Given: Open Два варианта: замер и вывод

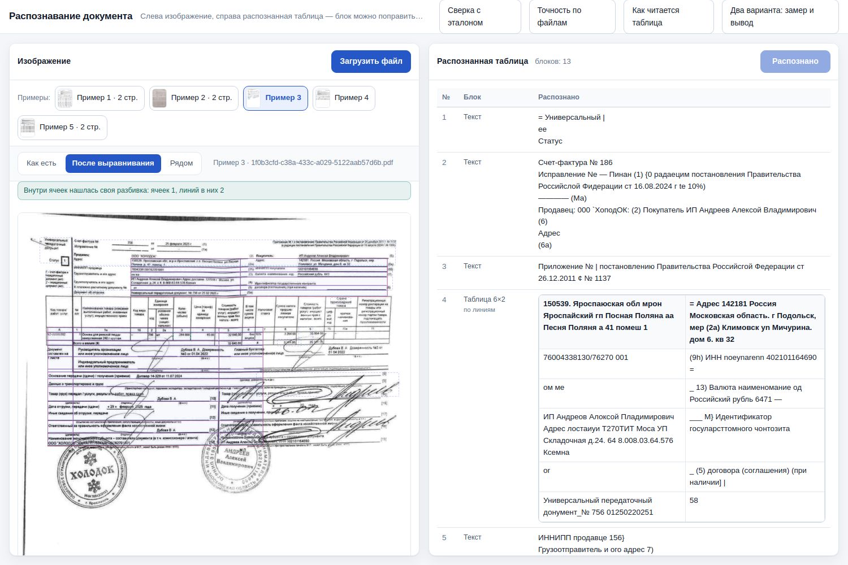Looking at the screenshot, I should 780,16.
